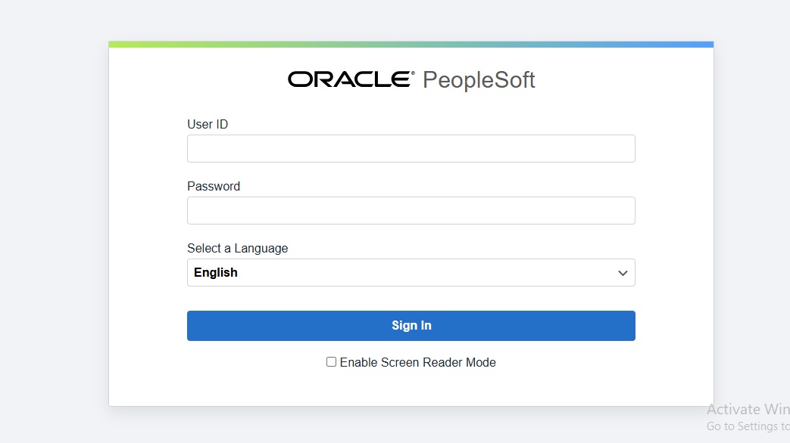The height and width of the screenshot is (443, 790).
Task: Open the Select a Language dropdown
Action: tap(411, 273)
